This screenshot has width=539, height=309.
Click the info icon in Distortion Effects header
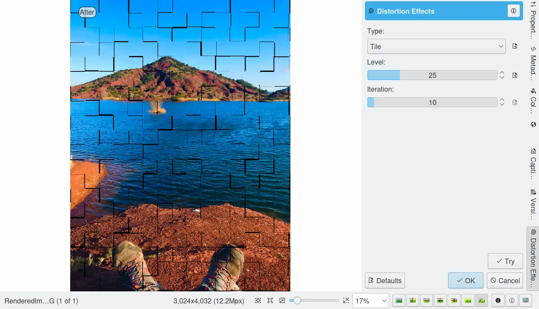click(x=513, y=11)
